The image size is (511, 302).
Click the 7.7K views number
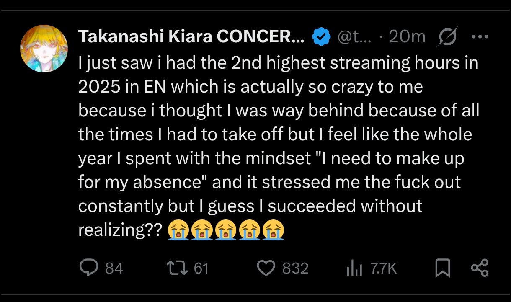[x=383, y=268]
